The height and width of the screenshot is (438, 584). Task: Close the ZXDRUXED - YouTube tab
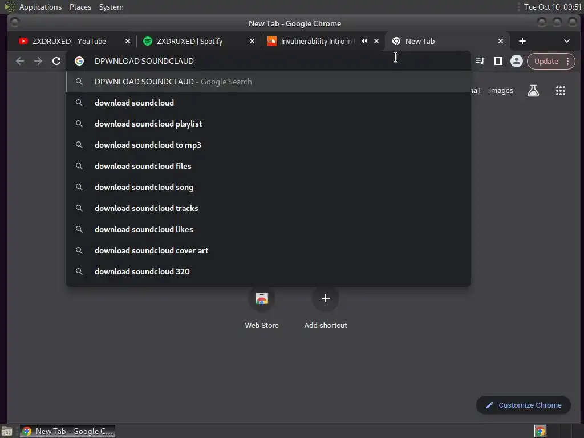point(128,41)
